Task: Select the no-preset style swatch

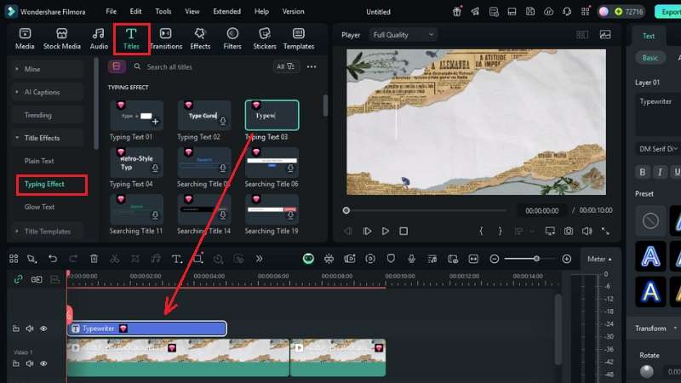Action: pyautogui.click(x=650, y=221)
